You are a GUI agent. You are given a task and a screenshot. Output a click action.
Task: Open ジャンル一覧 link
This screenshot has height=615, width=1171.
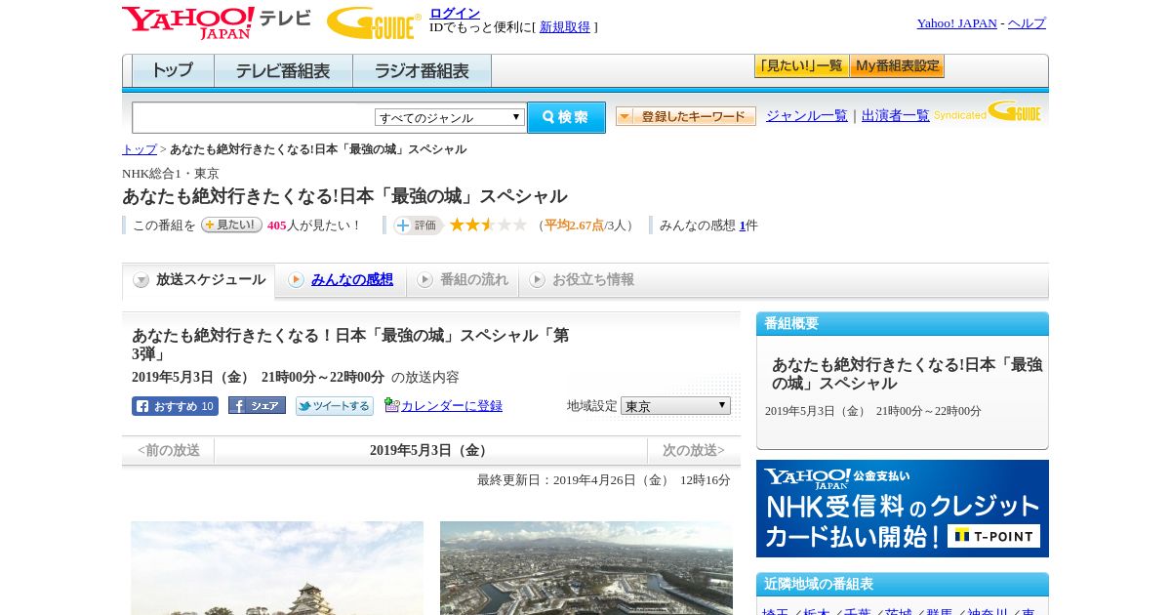(x=807, y=115)
